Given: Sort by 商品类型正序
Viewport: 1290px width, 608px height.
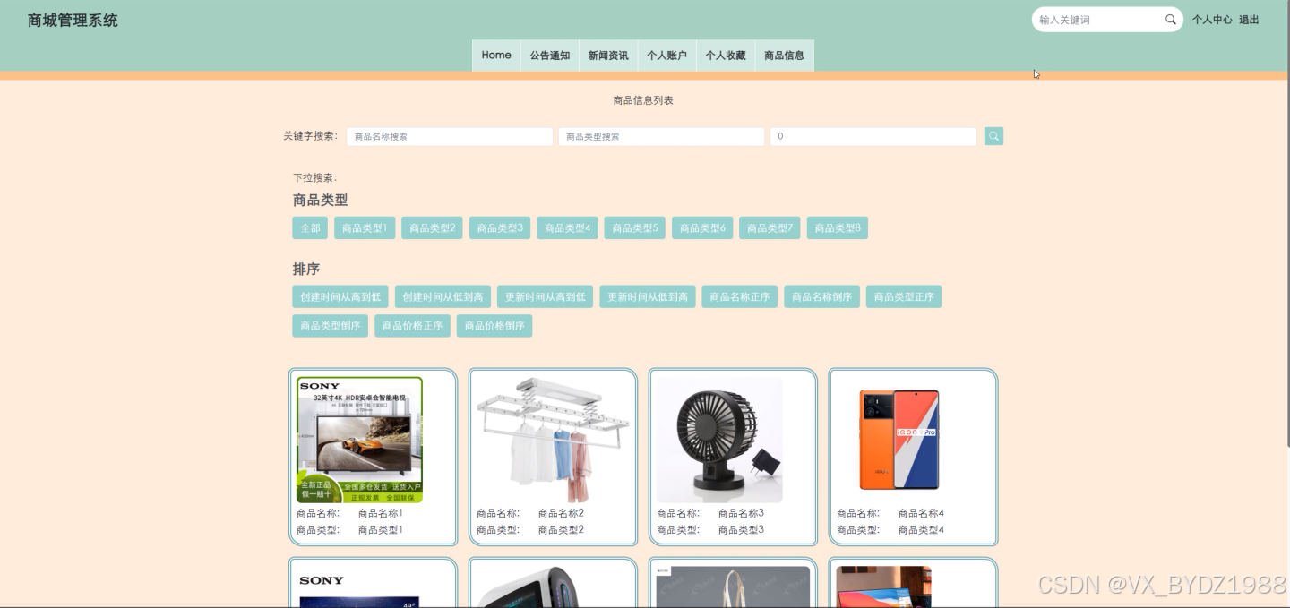Looking at the screenshot, I should (904, 297).
